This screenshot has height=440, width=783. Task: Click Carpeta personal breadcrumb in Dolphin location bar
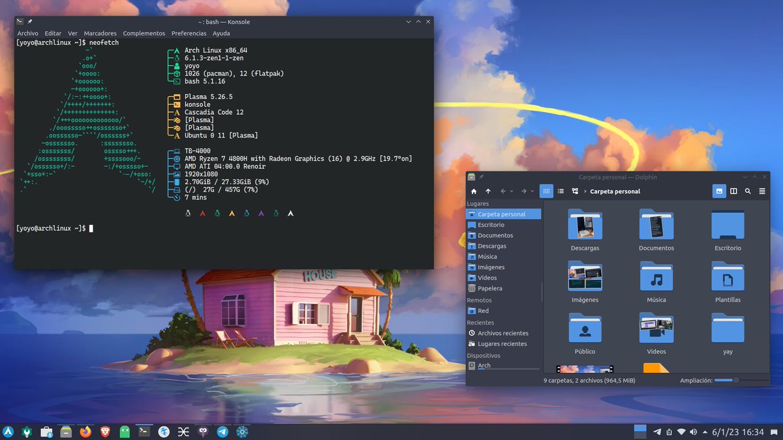tap(615, 192)
